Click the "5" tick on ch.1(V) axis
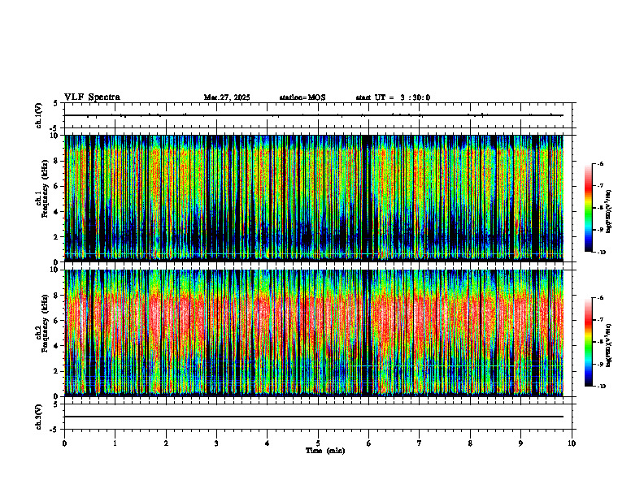Image resolution: width=644 pixels, height=497 pixels. click(55, 103)
